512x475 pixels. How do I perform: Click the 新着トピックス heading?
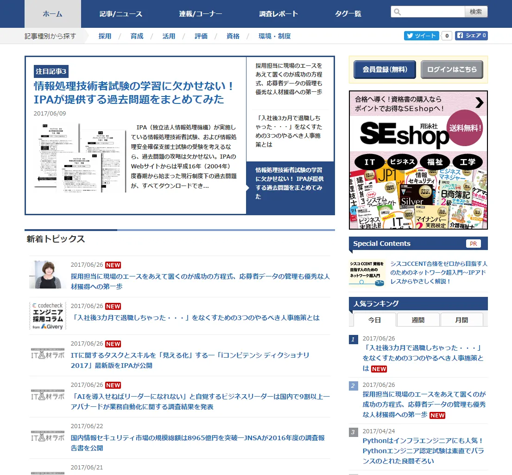click(x=56, y=239)
